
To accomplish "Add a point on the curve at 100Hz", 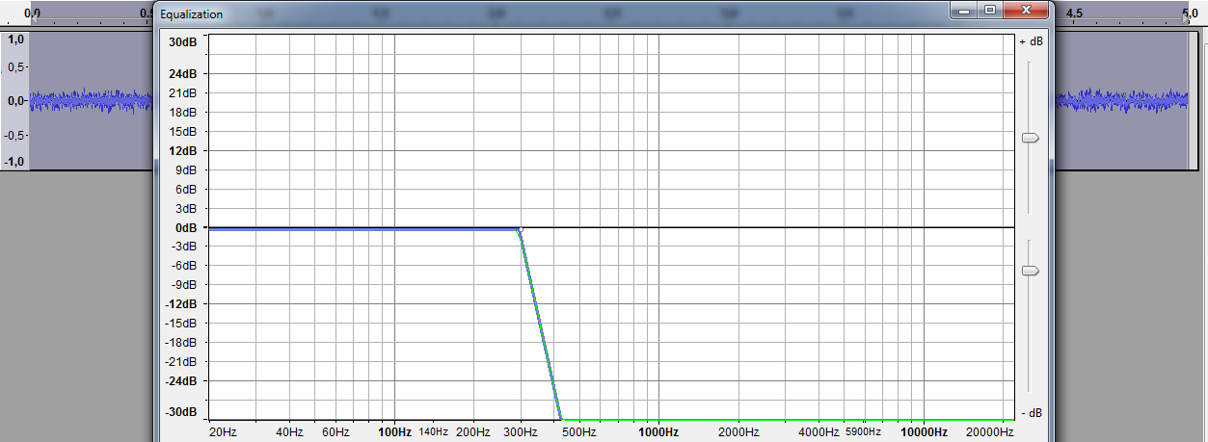I will coord(394,229).
